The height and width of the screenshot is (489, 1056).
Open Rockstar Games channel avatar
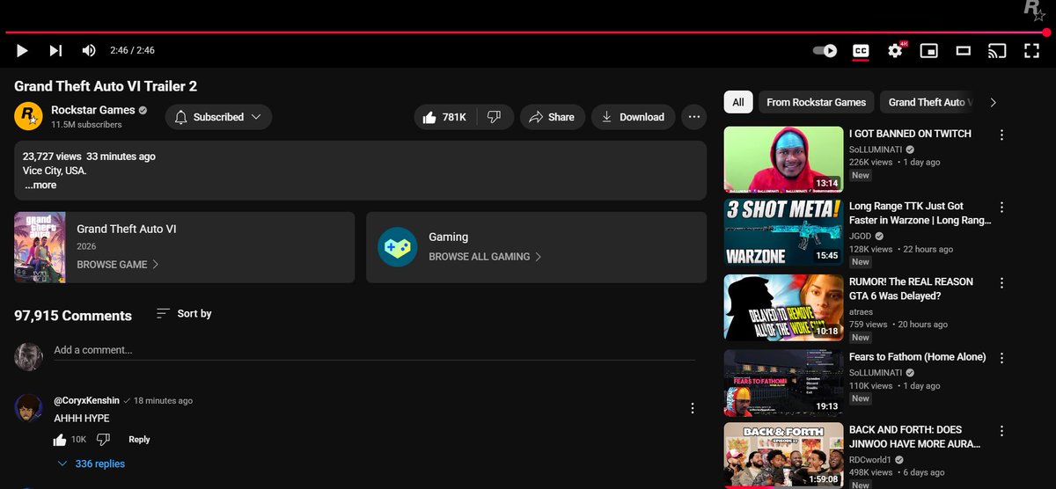tap(28, 116)
